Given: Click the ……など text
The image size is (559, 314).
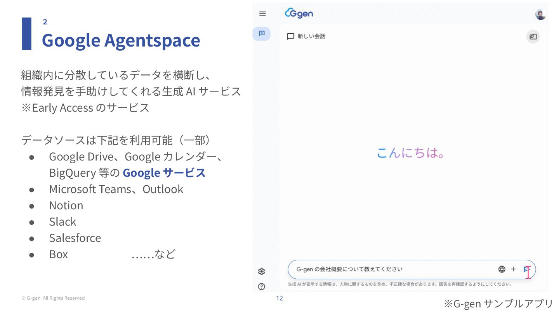Looking at the screenshot, I should pyautogui.click(x=153, y=254).
